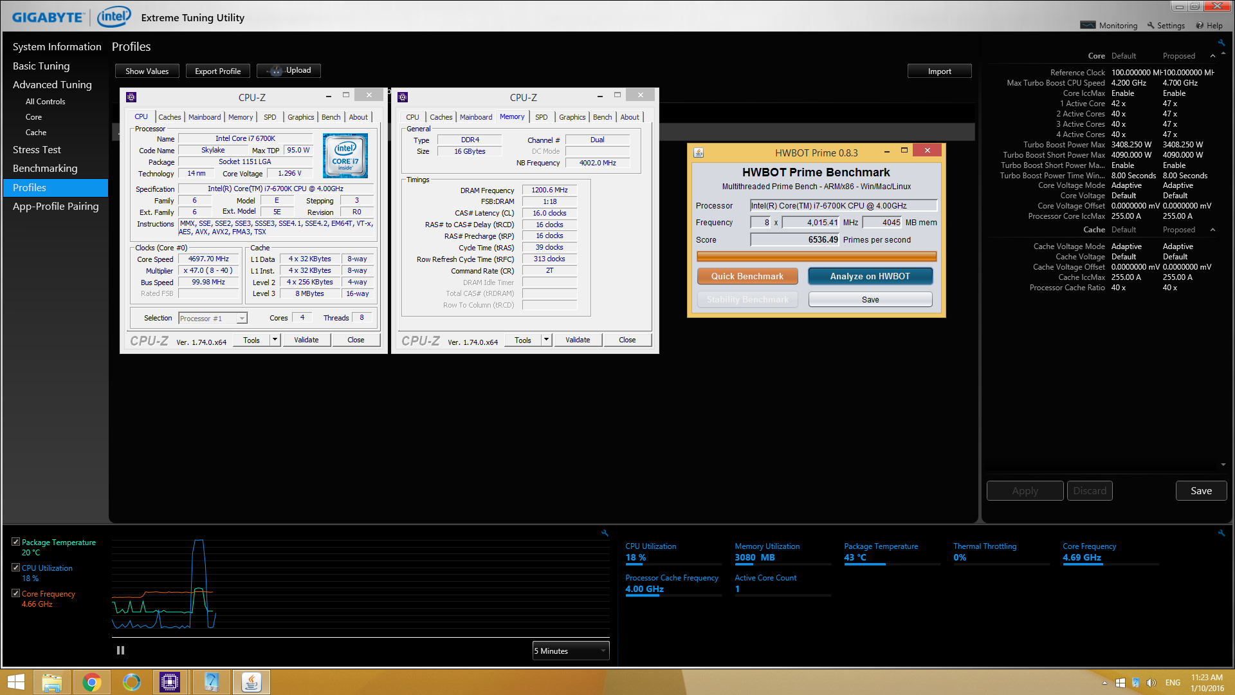Click the Import button

pos(940,71)
